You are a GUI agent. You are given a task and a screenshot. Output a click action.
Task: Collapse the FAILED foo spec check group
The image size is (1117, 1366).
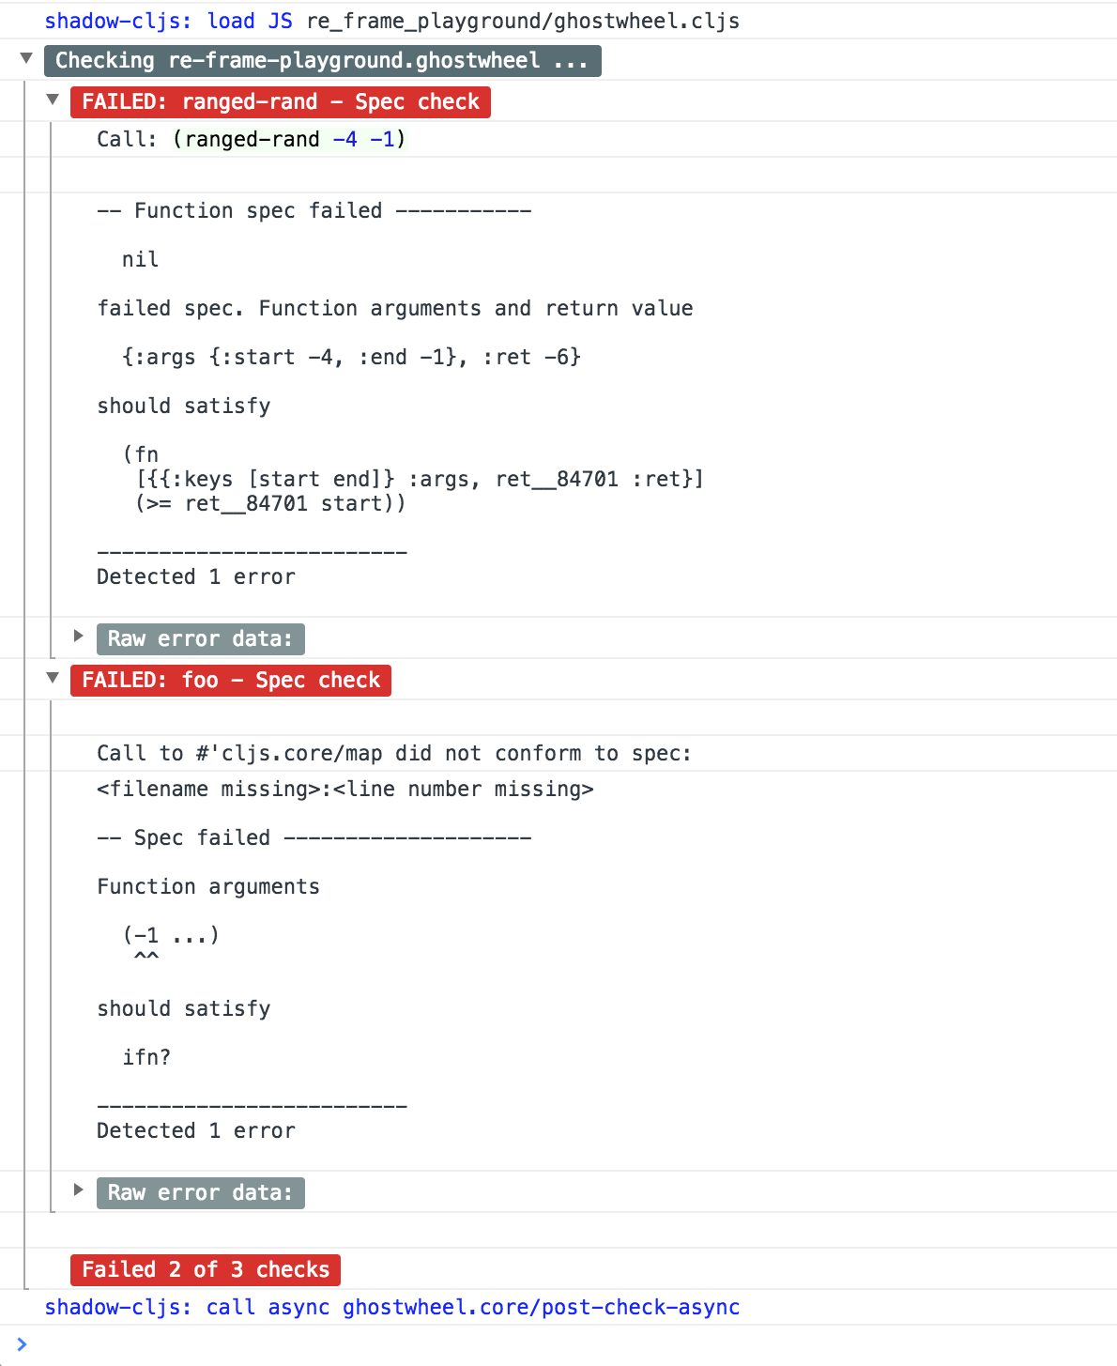point(53,678)
